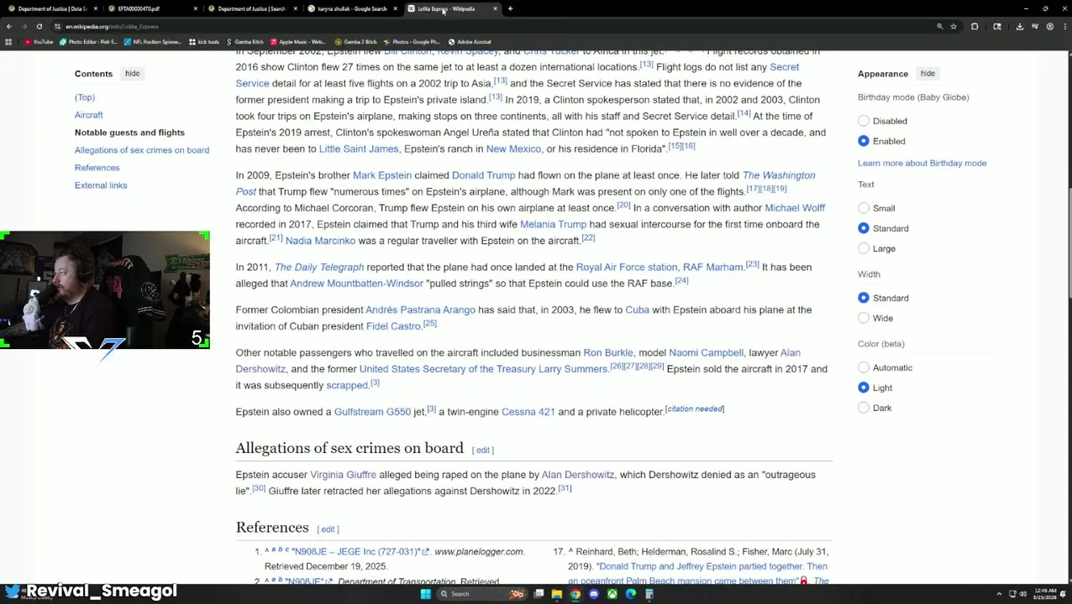Open the Naomi Campbell link
The height and width of the screenshot is (604, 1072).
point(706,352)
